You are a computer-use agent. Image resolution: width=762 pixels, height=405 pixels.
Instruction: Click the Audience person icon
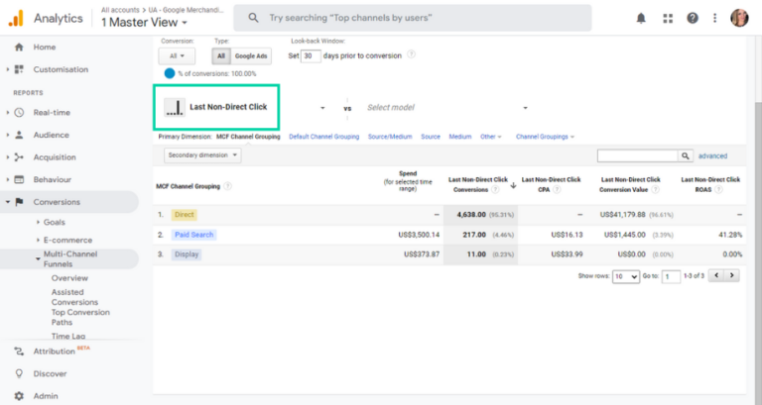pos(19,135)
